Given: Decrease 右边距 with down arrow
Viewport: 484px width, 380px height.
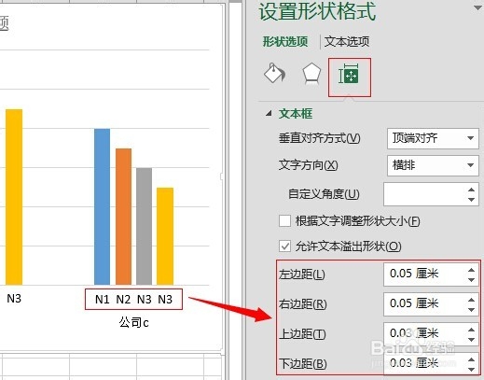Looking at the screenshot, I should (x=471, y=310).
